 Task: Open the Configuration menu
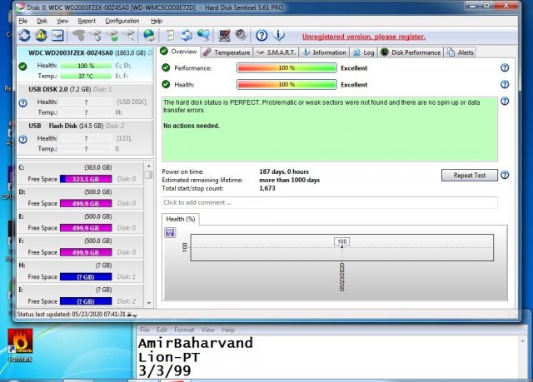tap(122, 20)
